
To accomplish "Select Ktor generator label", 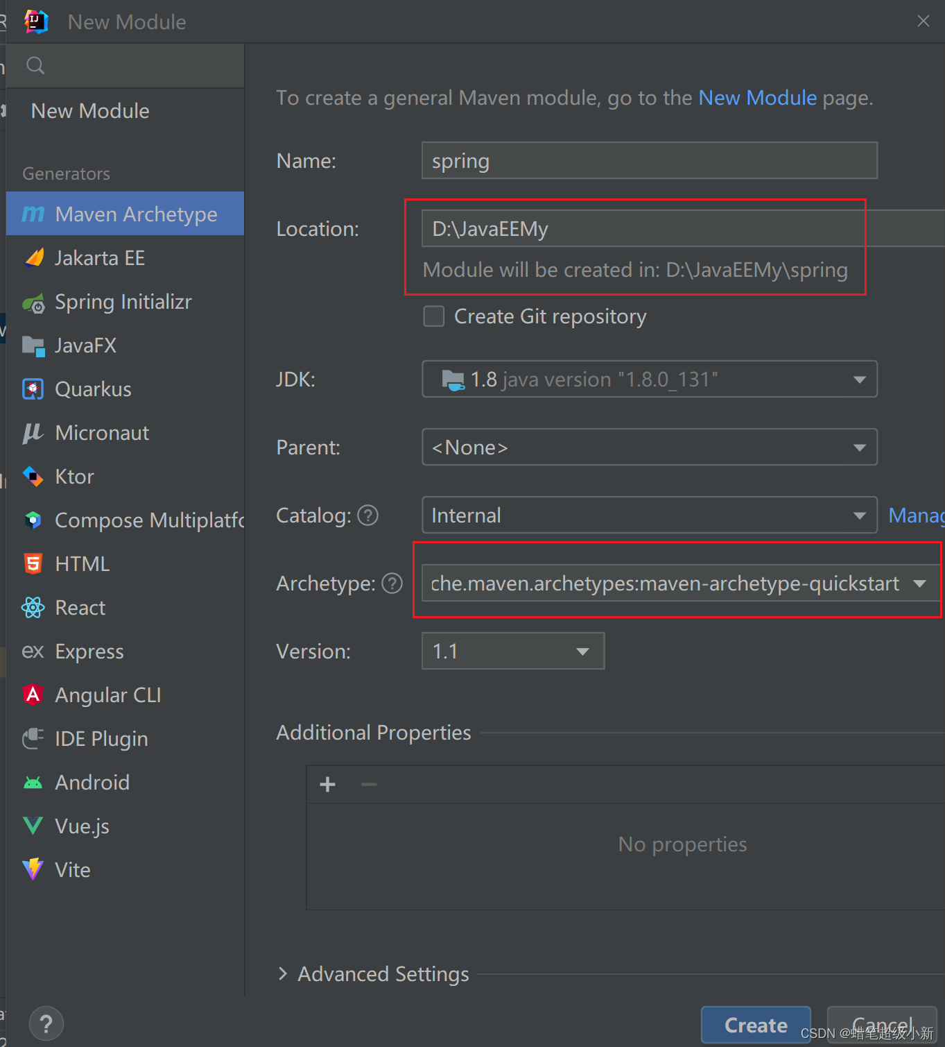I will (74, 477).
